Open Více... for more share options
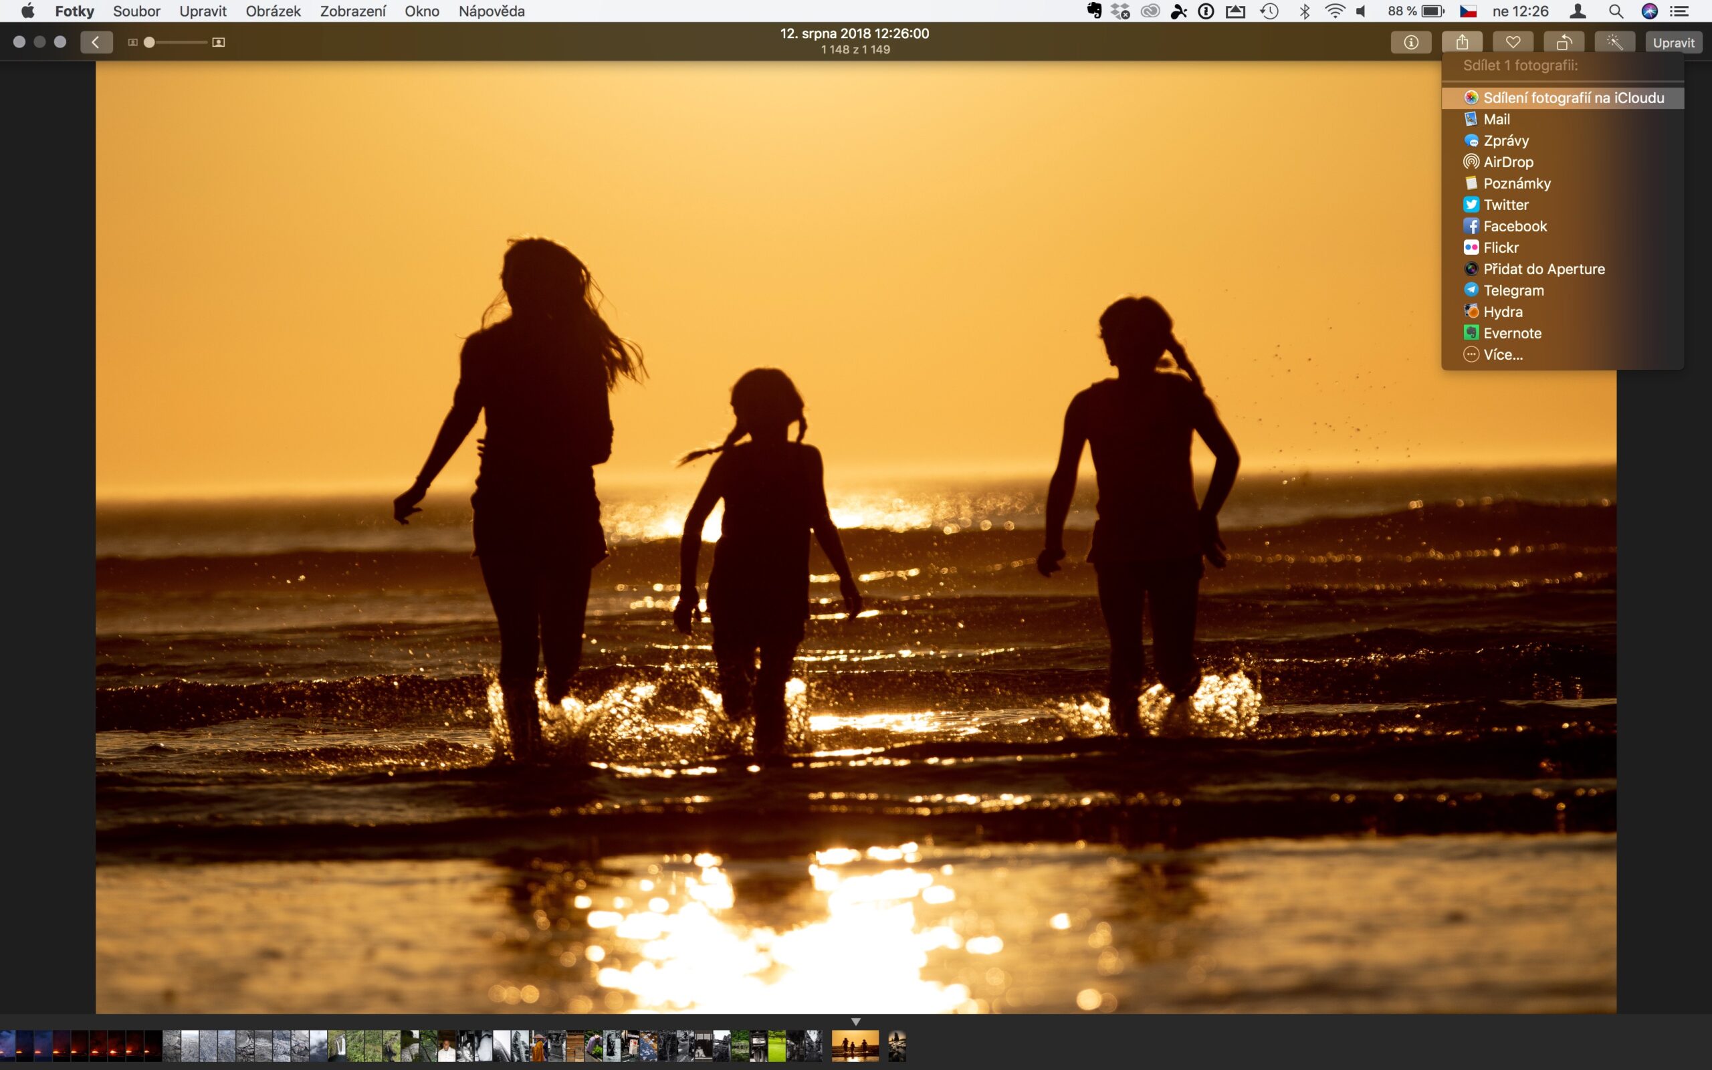 [x=1503, y=354]
